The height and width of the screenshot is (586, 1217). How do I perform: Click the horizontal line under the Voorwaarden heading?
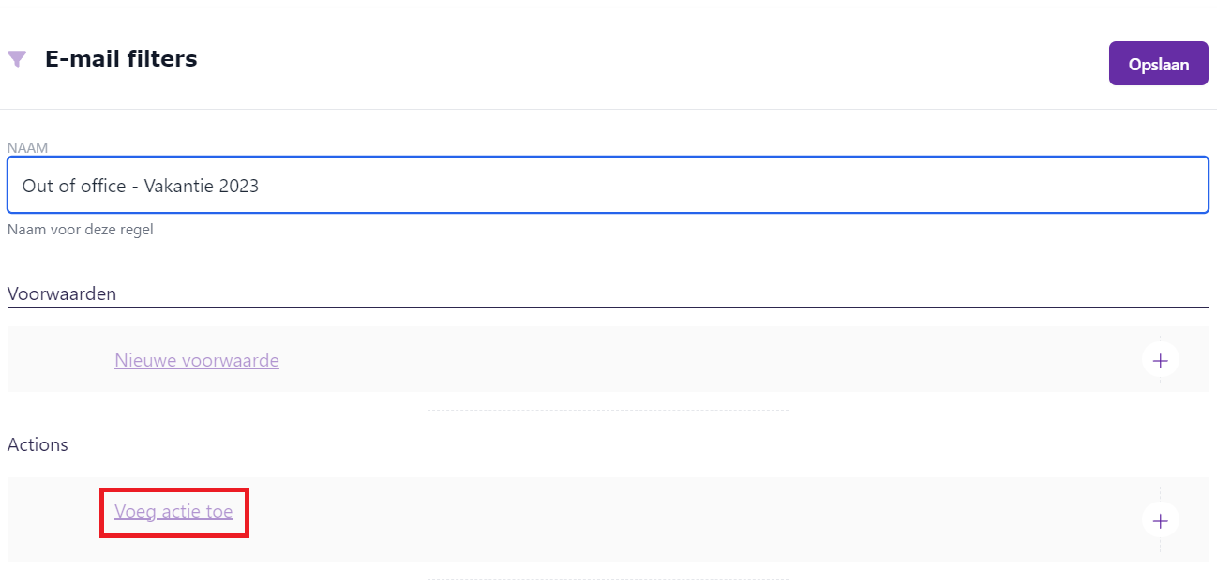pos(608,307)
